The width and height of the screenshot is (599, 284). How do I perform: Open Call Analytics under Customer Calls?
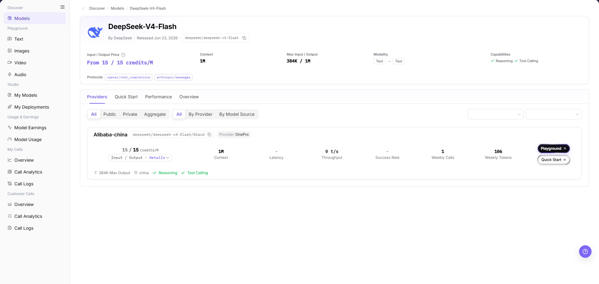35,216
